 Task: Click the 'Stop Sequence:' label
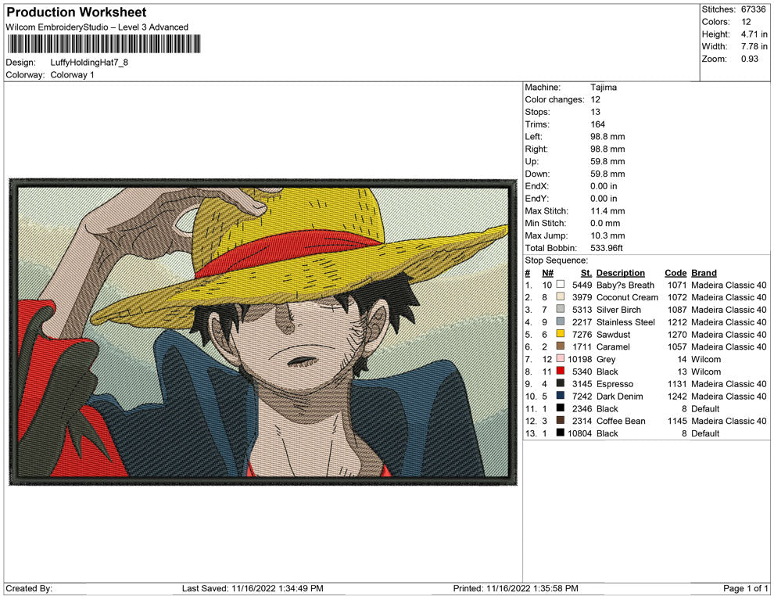(x=557, y=260)
